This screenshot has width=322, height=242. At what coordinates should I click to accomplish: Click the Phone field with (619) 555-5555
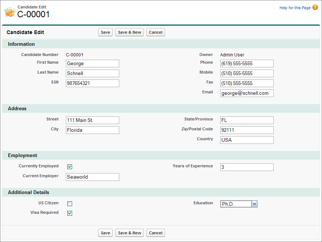[x=247, y=63]
